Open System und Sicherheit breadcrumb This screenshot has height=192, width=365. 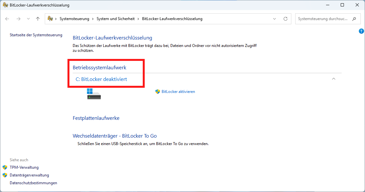tap(116, 19)
